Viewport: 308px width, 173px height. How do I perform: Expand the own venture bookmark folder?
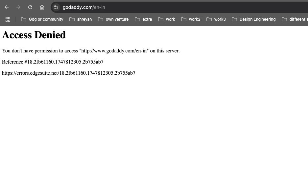tap(113, 19)
